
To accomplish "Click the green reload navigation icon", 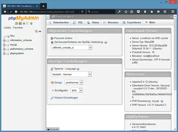I will pyautogui.click(x=31, y=23).
